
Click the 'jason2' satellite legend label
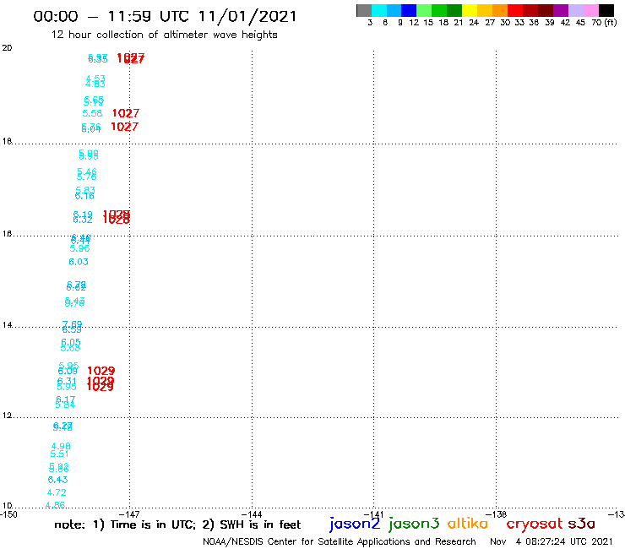(x=355, y=524)
